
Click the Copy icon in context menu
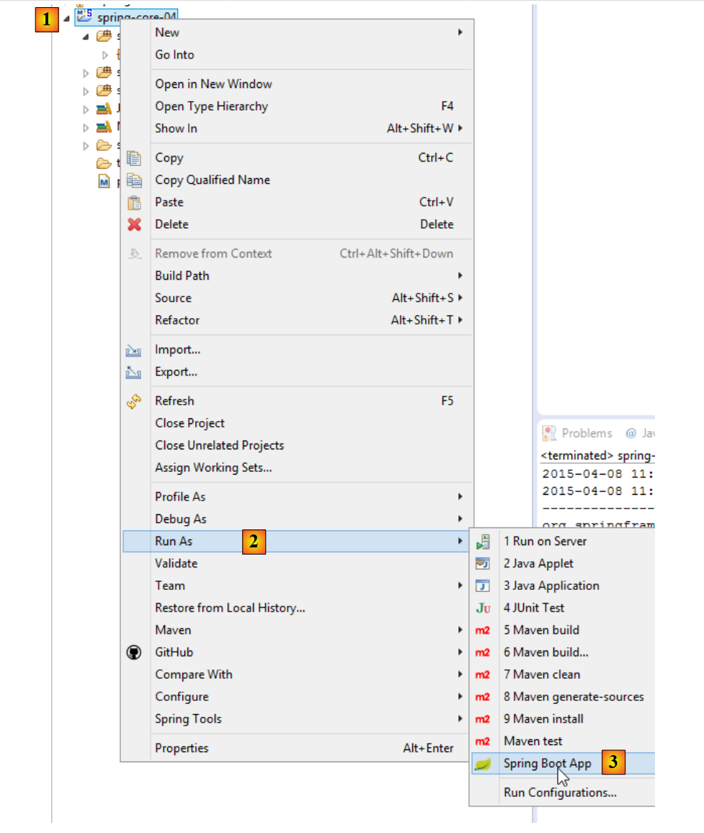coord(134,158)
